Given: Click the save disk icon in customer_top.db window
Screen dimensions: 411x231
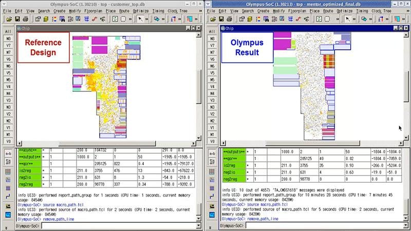Looking at the screenshot, I should click(x=17, y=19).
